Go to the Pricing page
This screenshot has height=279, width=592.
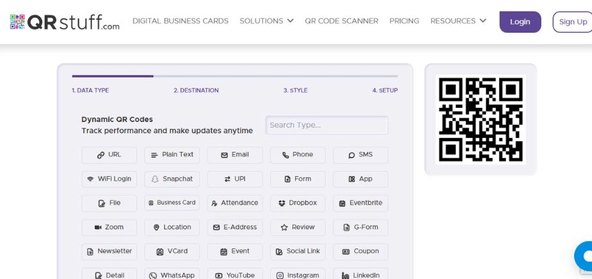tap(404, 21)
